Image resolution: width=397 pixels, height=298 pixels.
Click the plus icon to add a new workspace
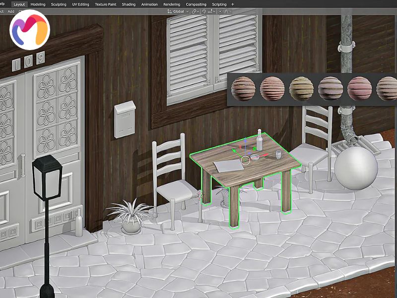pos(233,4)
